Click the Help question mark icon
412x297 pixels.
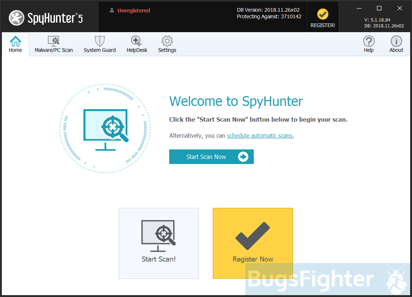pos(368,41)
